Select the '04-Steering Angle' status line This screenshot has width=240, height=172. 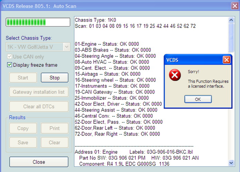[x=115, y=56]
